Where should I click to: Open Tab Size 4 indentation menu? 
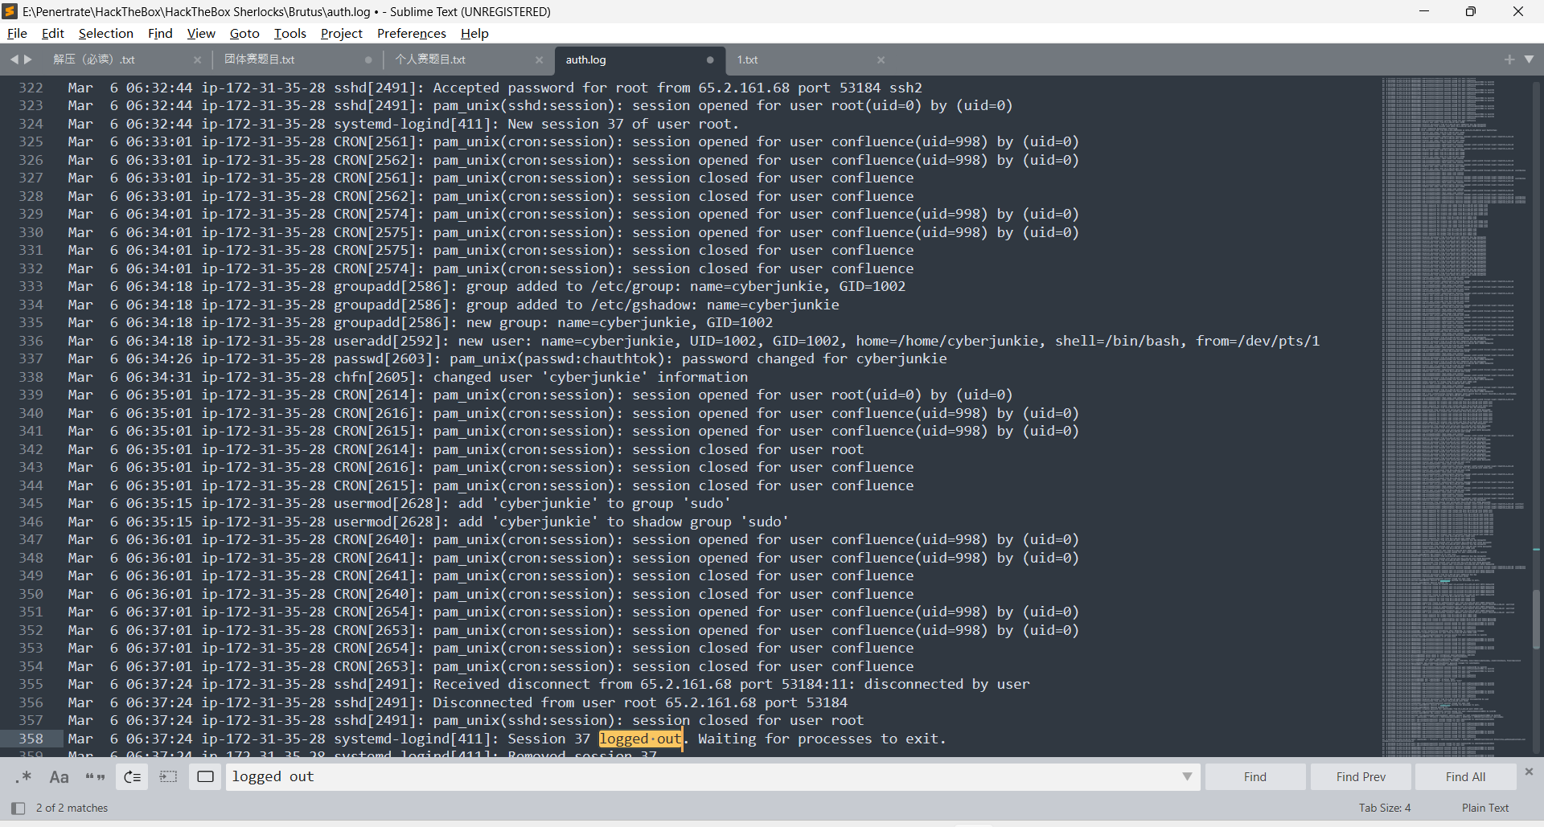[x=1384, y=808]
